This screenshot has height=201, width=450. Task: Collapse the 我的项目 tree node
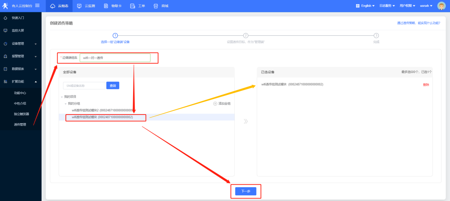62,97
